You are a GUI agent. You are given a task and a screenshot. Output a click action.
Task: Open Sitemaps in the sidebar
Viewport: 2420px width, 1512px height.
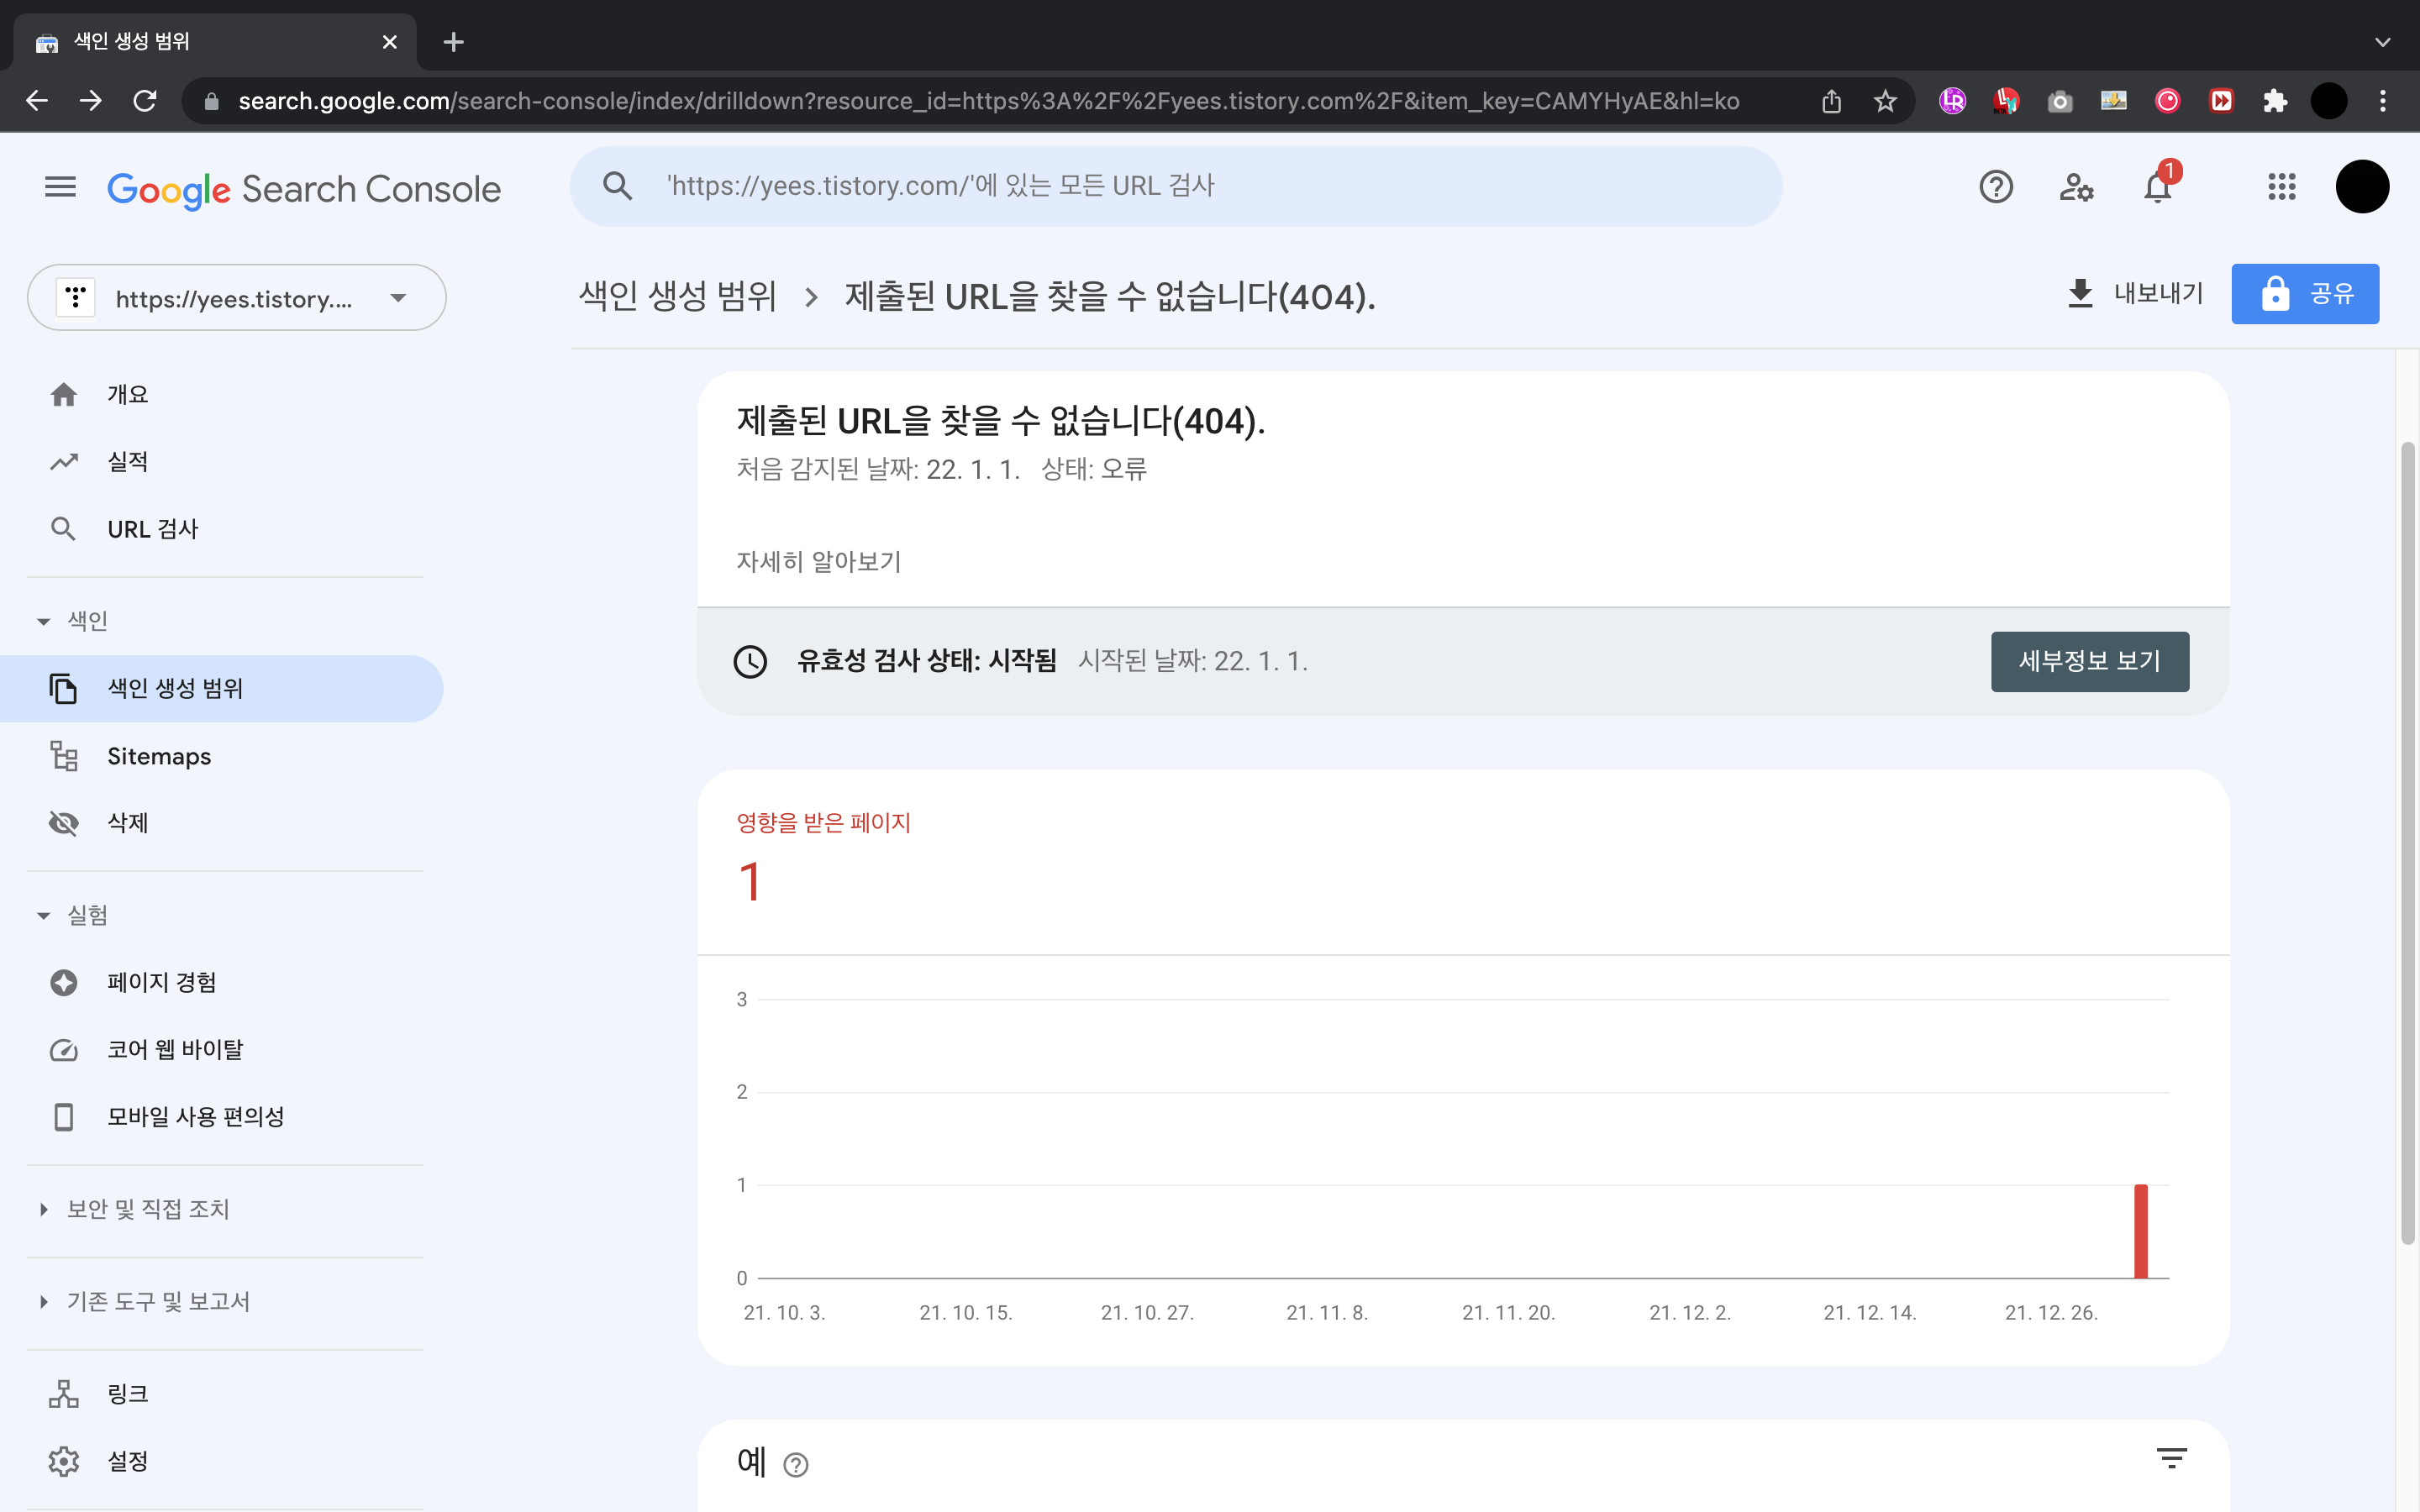pyautogui.click(x=159, y=756)
